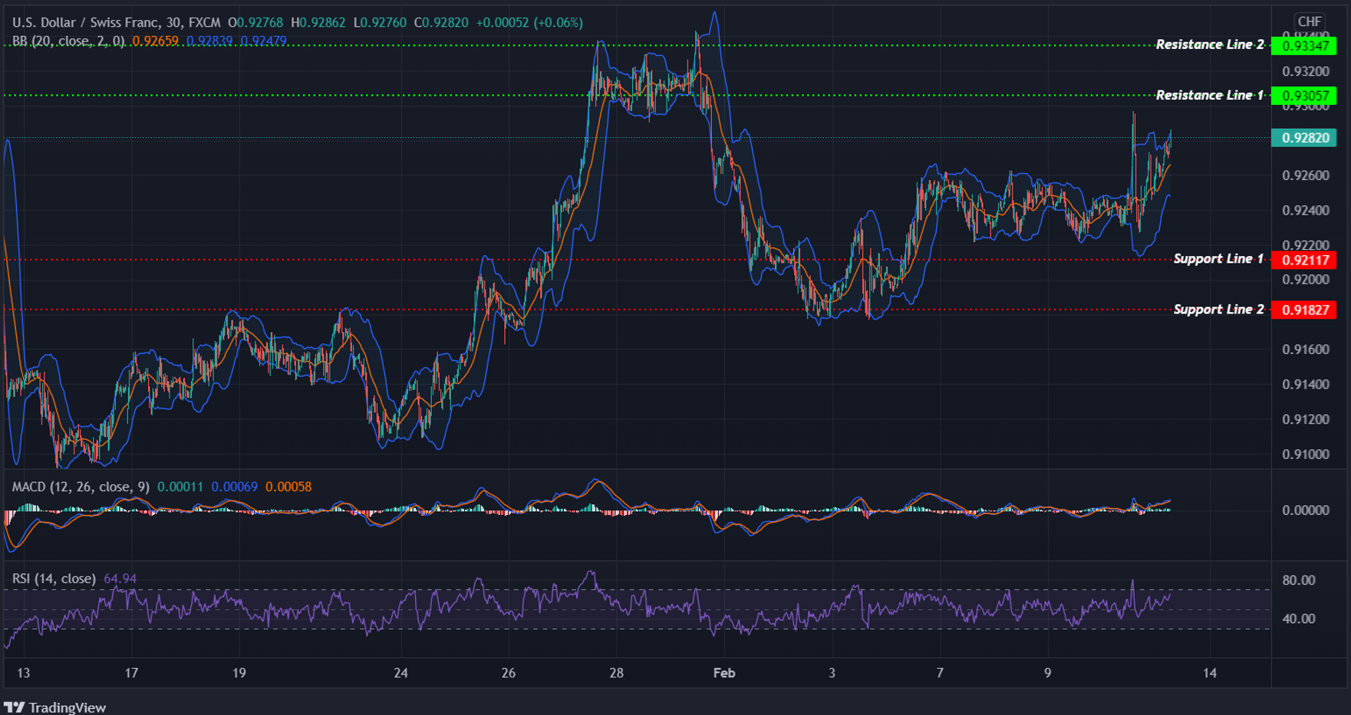Open the CHF currency selector on price scale
This screenshot has height=715, width=1351.
pos(1310,22)
